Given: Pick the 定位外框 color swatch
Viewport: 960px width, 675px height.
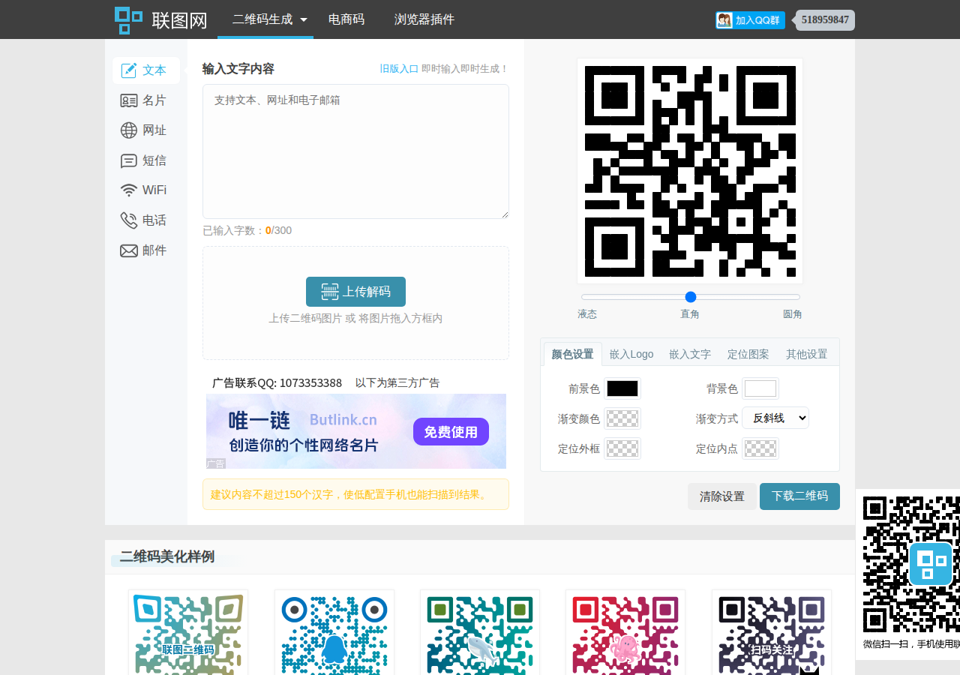Looking at the screenshot, I should pos(622,448).
